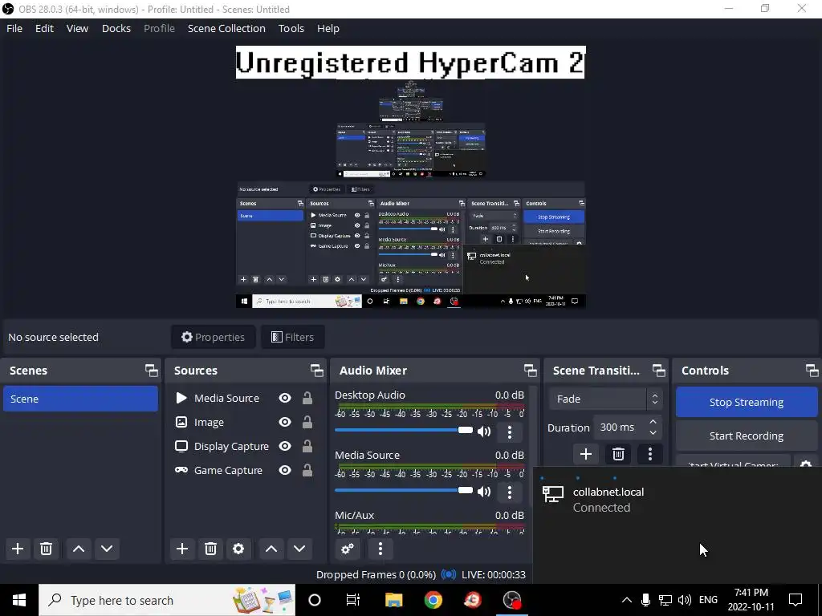Image resolution: width=822 pixels, height=616 pixels.
Task: Click Start Recording button
Action: tap(746, 436)
